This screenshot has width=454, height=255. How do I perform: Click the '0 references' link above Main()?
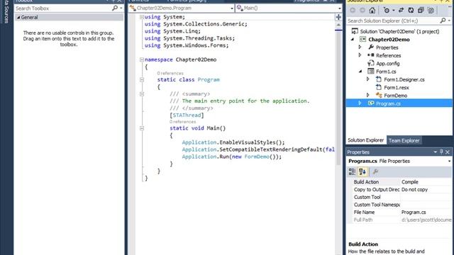point(183,122)
